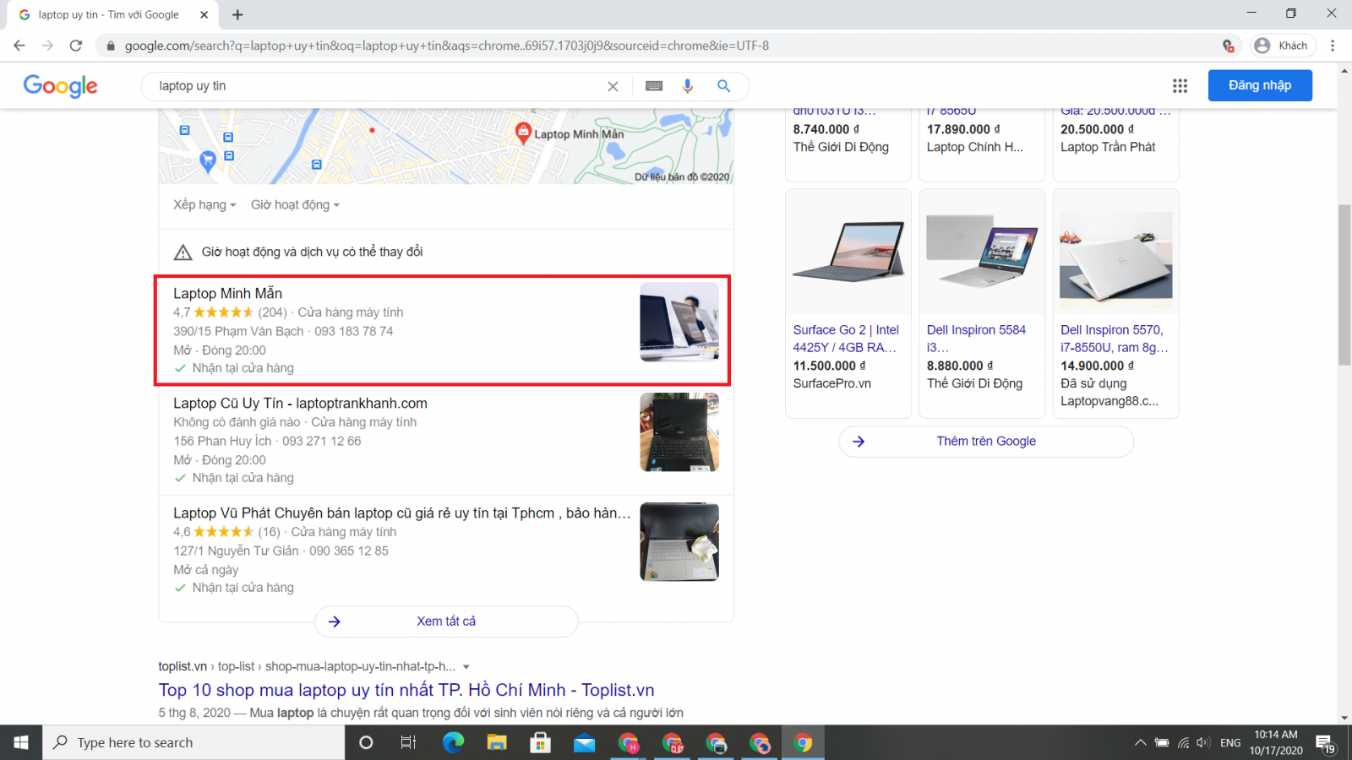Open Laptop Cũ Uy Tín listing
1352x760 pixels.
pyautogui.click(x=300, y=403)
